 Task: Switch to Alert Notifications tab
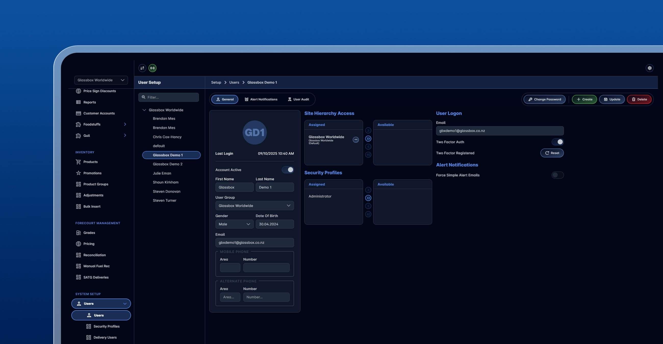261,99
